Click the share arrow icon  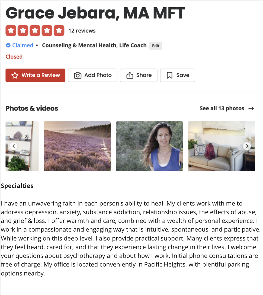pos(130,75)
